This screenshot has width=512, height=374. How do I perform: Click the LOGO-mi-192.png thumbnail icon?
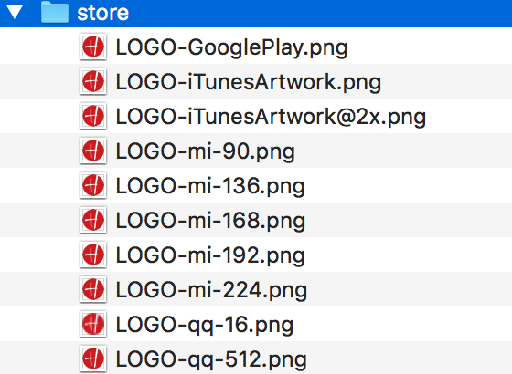point(93,255)
